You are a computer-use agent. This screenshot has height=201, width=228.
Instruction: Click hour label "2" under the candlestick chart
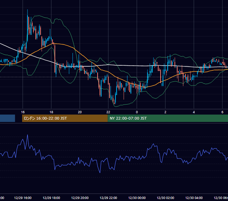[x=165, y=112]
